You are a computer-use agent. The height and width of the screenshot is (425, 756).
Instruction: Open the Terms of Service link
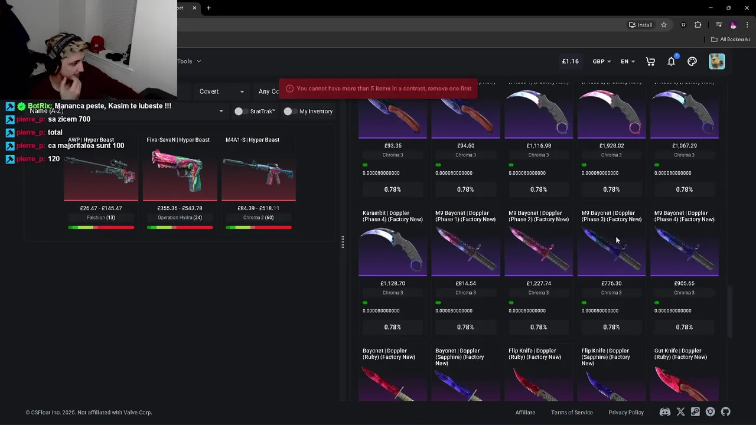pyautogui.click(x=572, y=412)
